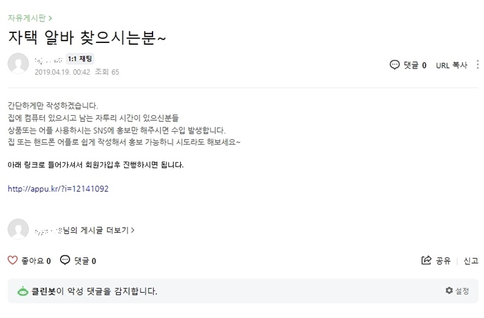This screenshot has width=484, height=318.
Task: Start a 1:1 채팅 with the author
Action: 80,59
